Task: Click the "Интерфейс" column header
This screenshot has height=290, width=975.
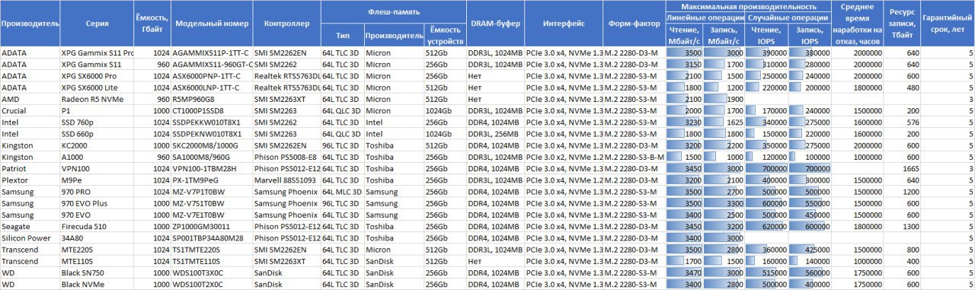Action: 564,24
